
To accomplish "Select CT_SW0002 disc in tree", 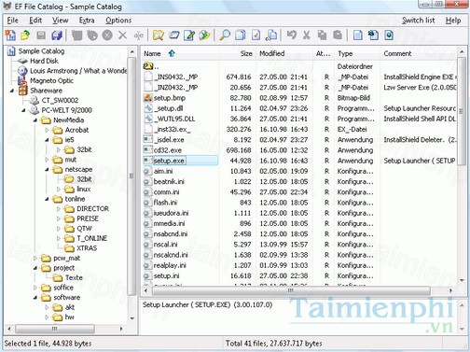I will click(x=60, y=101).
